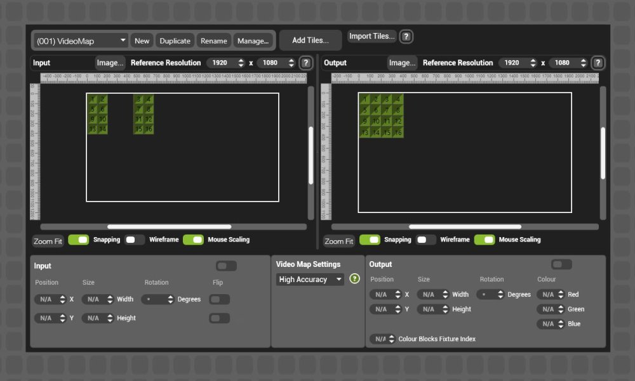635x381 pixels.
Task: Toggle the switch in the Output settings header
Action: tap(561, 264)
